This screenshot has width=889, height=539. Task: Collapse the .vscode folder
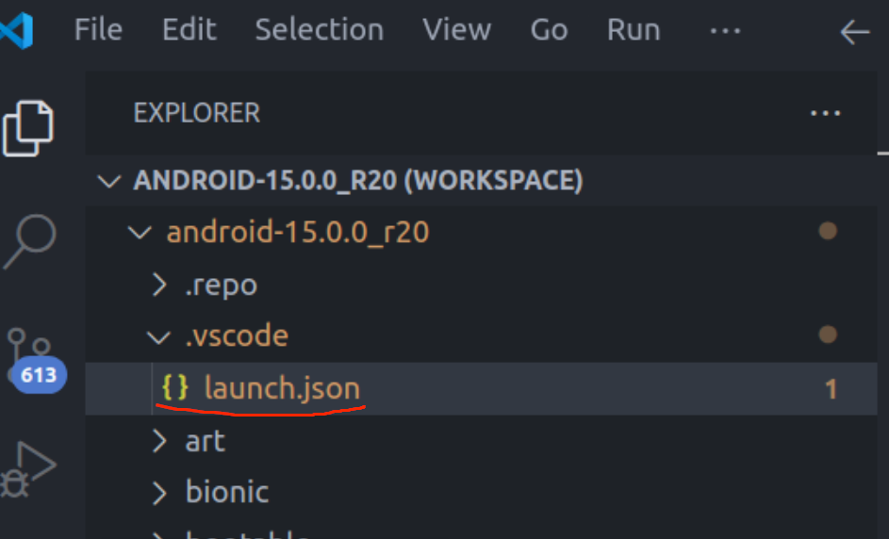click(158, 336)
